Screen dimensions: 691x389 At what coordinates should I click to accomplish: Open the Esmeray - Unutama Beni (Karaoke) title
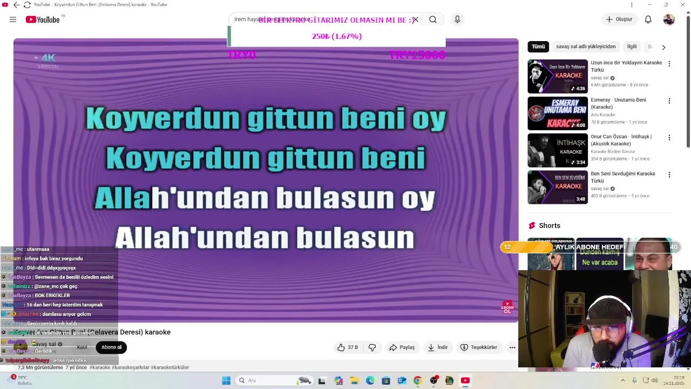coord(618,103)
